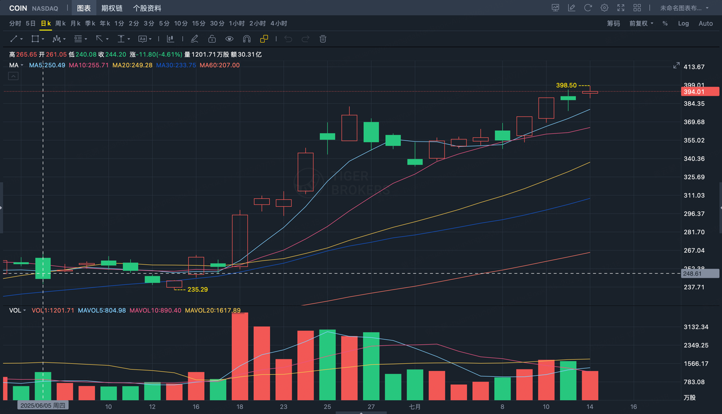This screenshot has width=722, height=414.
Task: Toggle the Log price scale
Action: click(684, 23)
